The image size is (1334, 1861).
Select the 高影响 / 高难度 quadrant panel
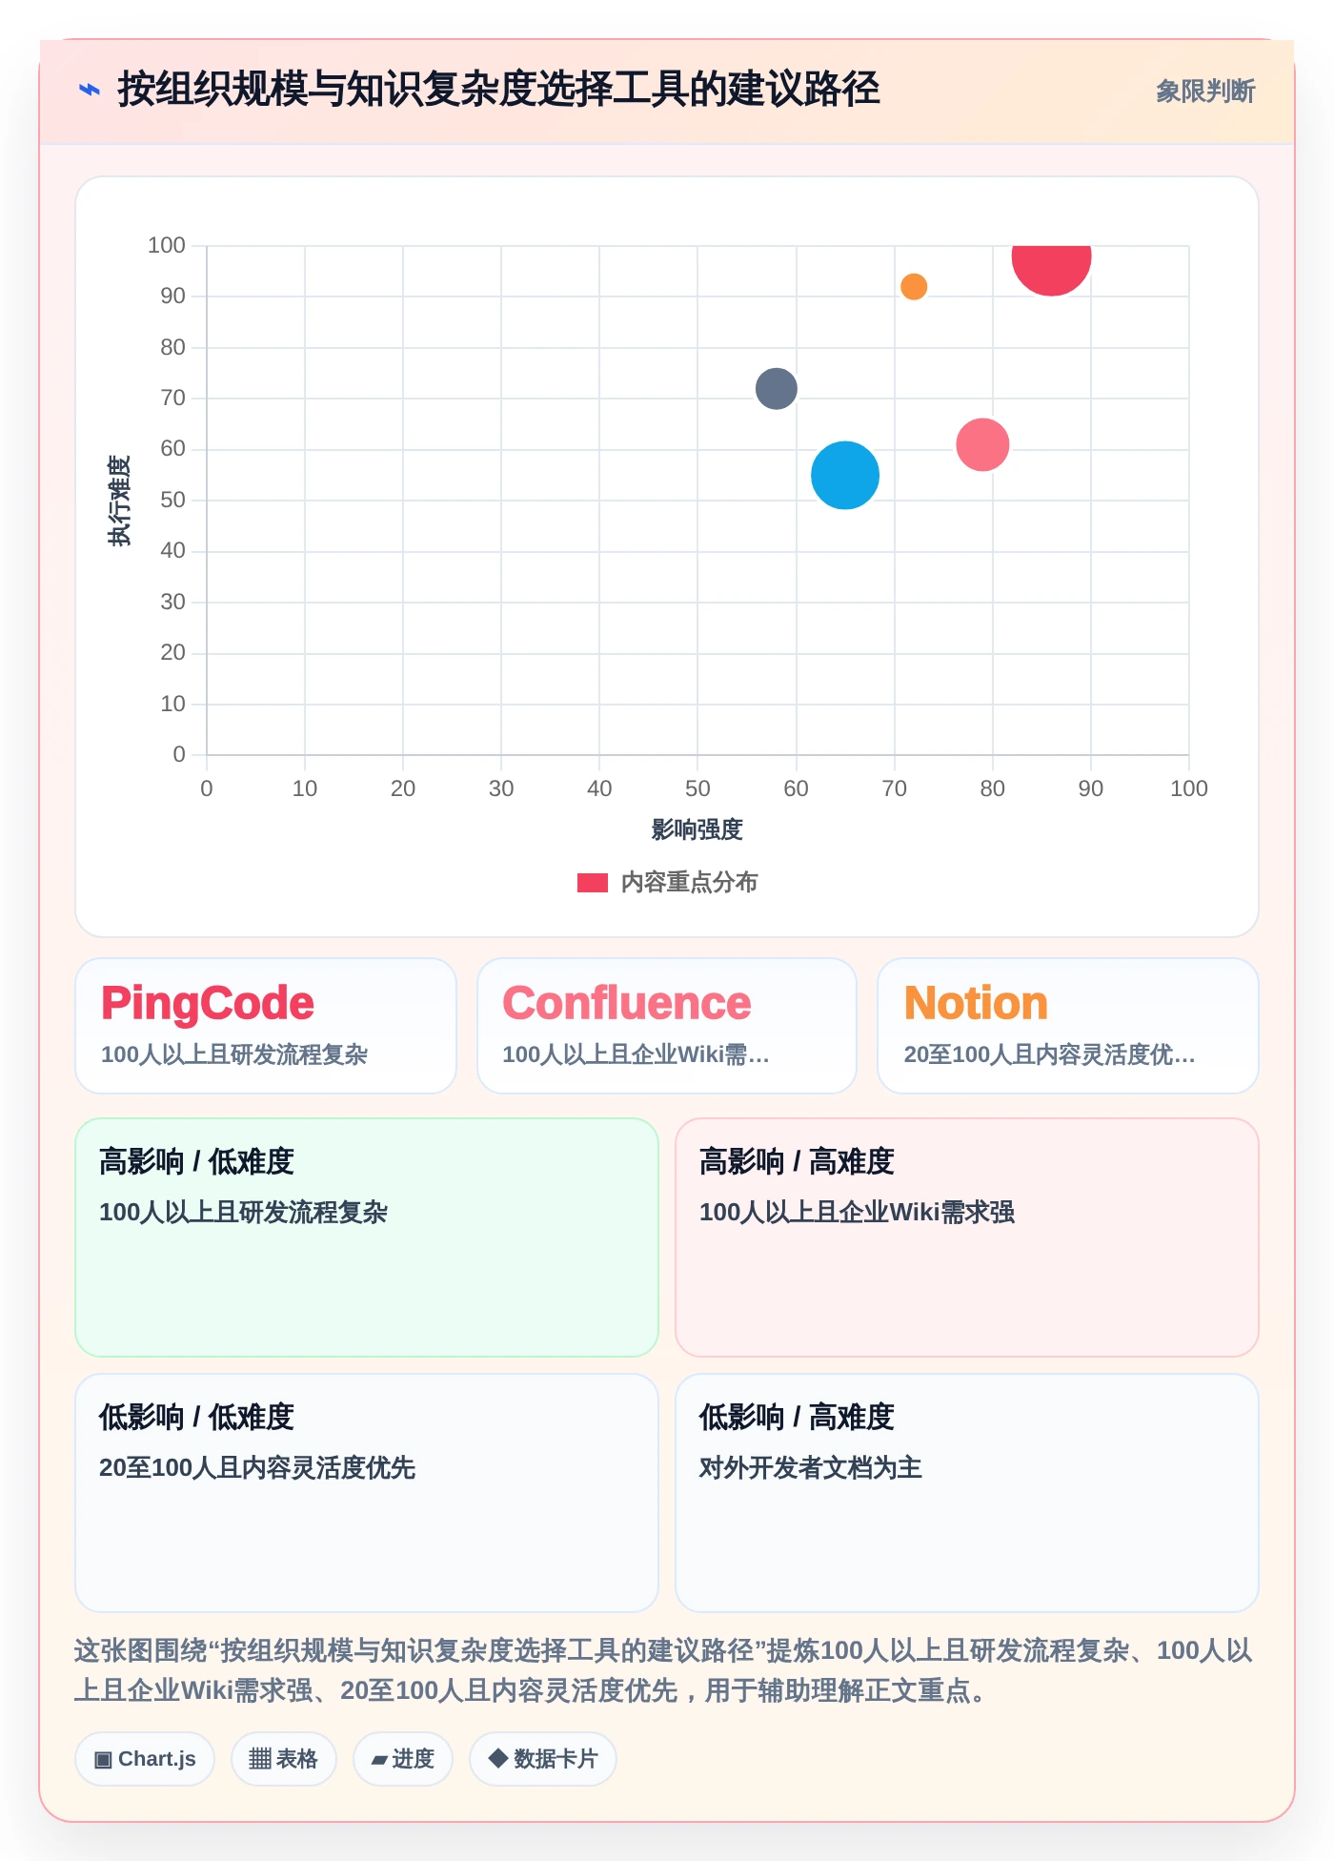[x=967, y=1237]
